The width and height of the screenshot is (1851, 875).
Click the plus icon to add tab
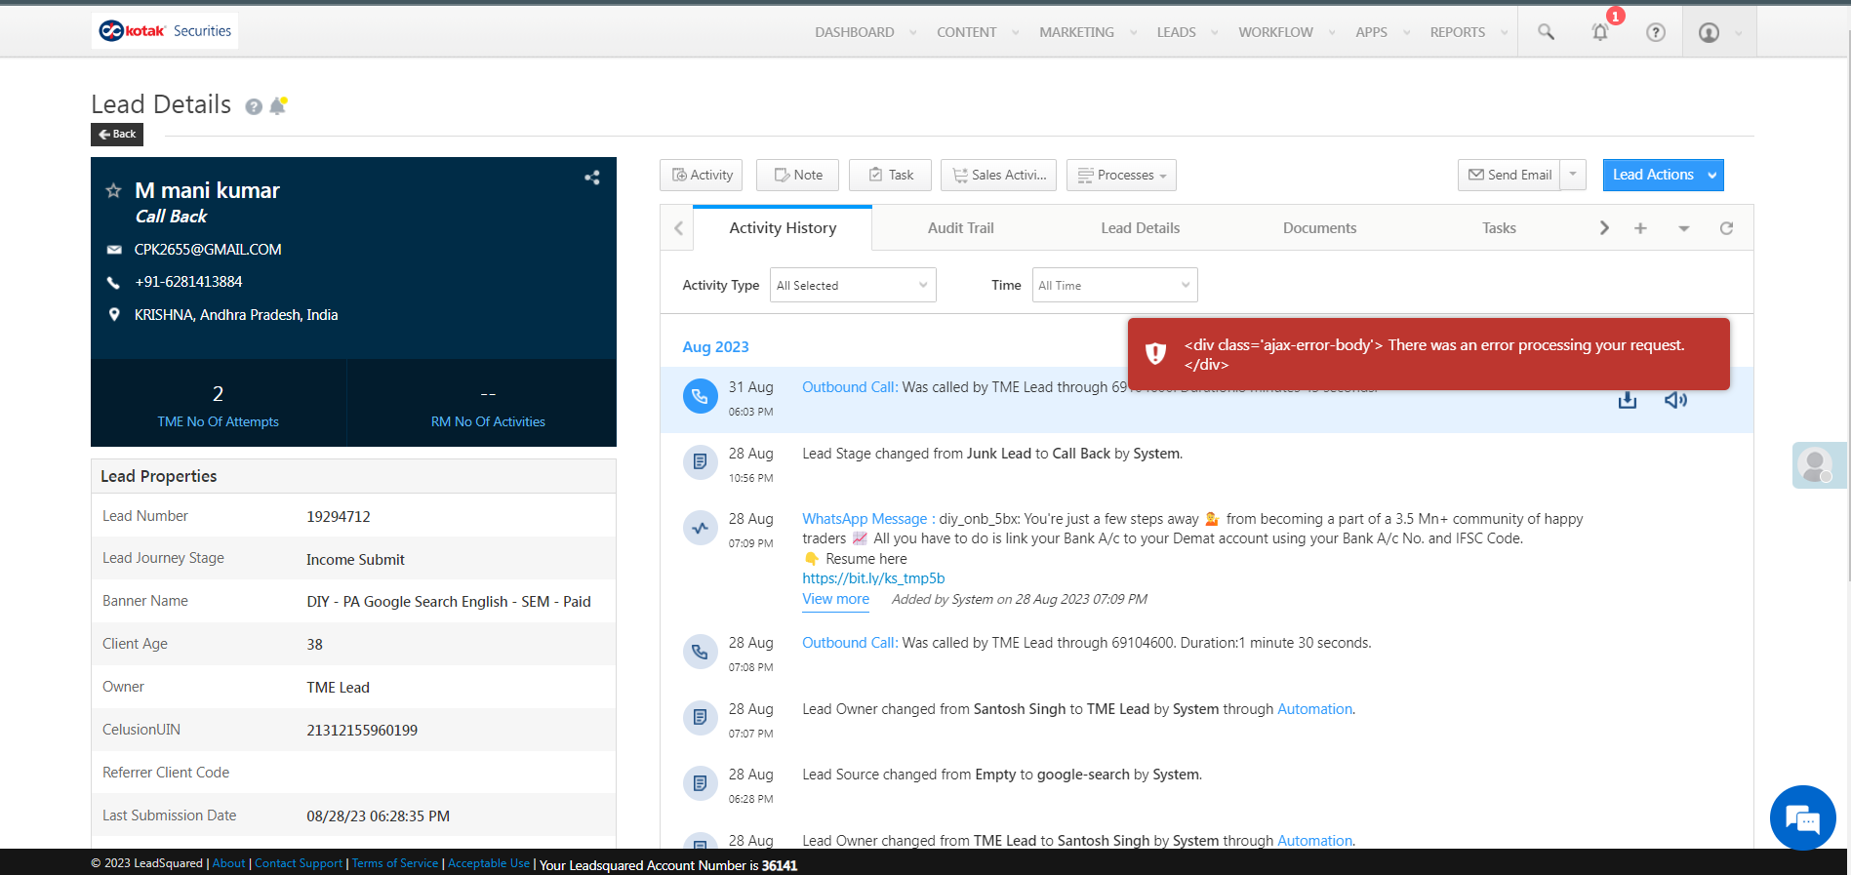(1640, 228)
